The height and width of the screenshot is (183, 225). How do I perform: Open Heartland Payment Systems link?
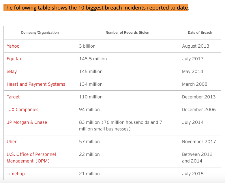[36, 84]
